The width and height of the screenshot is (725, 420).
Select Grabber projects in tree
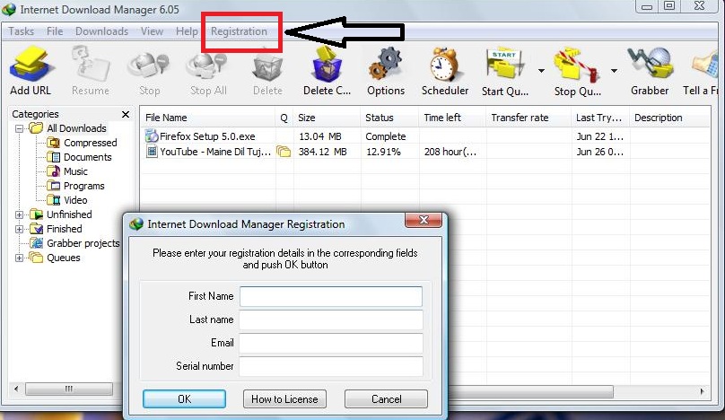point(83,243)
